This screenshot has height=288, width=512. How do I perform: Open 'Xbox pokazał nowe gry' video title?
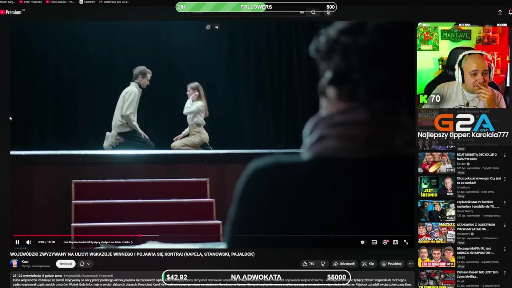pyautogui.click(x=479, y=180)
